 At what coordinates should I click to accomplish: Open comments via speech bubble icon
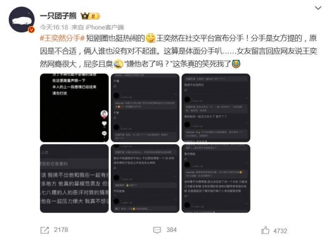click(157, 230)
